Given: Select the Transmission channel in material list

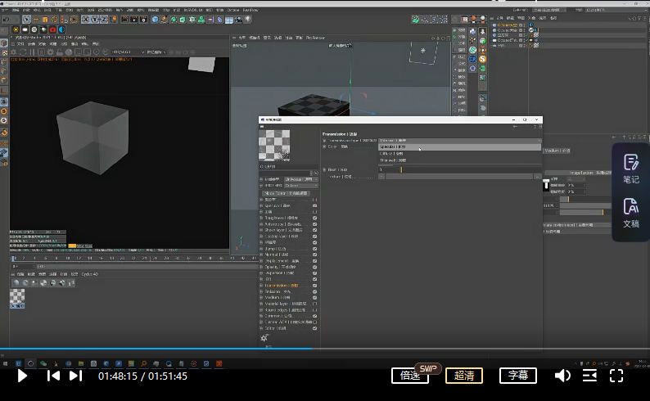Looking at the screenshot, I should pos(281,285).
